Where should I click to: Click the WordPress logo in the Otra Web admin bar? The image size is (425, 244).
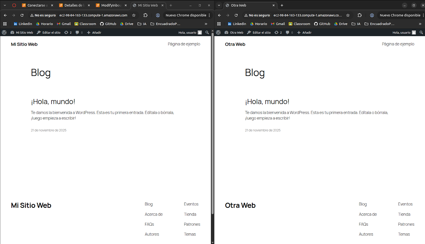[218, 32]
